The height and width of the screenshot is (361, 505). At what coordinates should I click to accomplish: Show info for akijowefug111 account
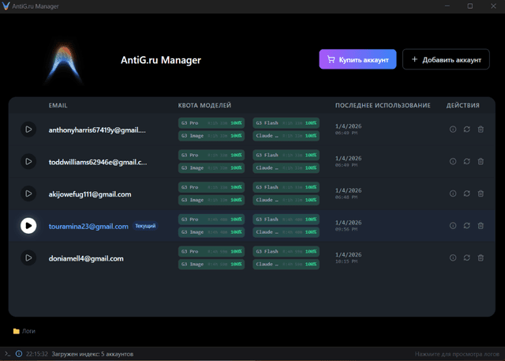(453, 194)
